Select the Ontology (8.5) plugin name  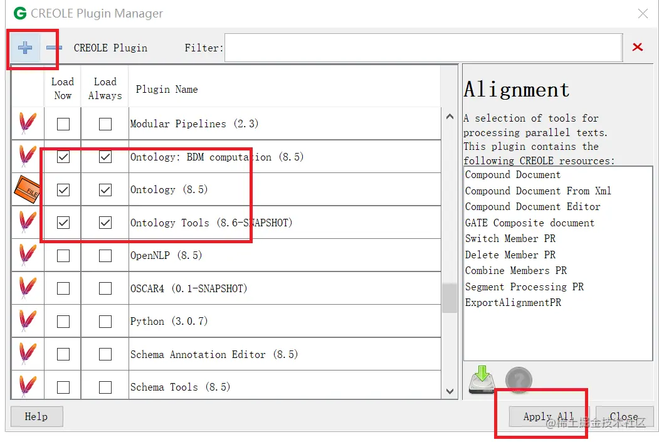pos(169,189)
